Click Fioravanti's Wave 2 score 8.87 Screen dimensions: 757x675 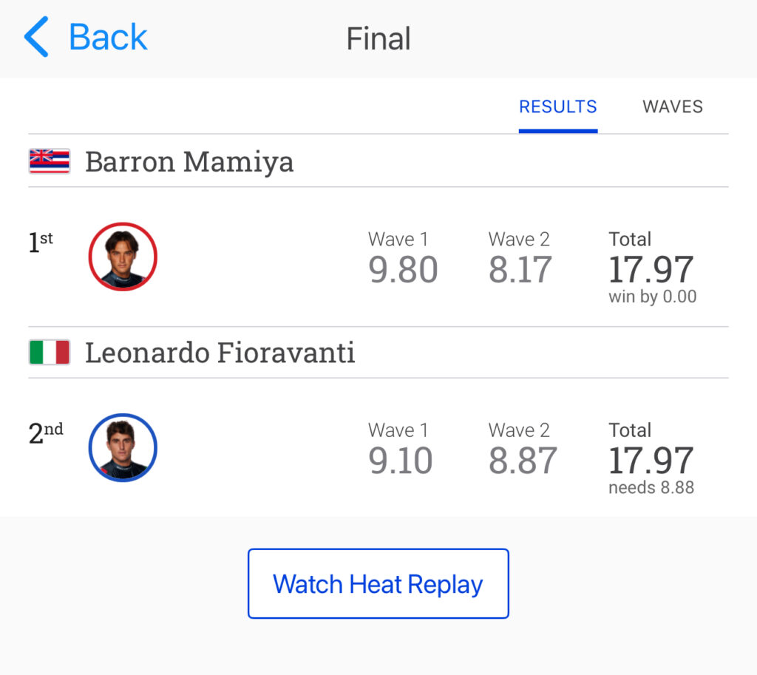(522, 461)
